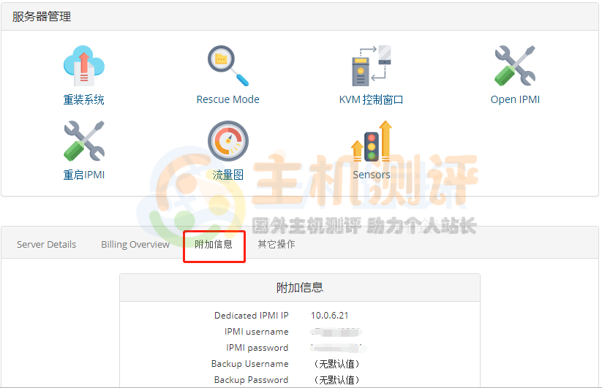The width and height of the screenshot is (602, 388).
Task: Launch the KVM 控制窗口 icon
Action: click(372, 66)
